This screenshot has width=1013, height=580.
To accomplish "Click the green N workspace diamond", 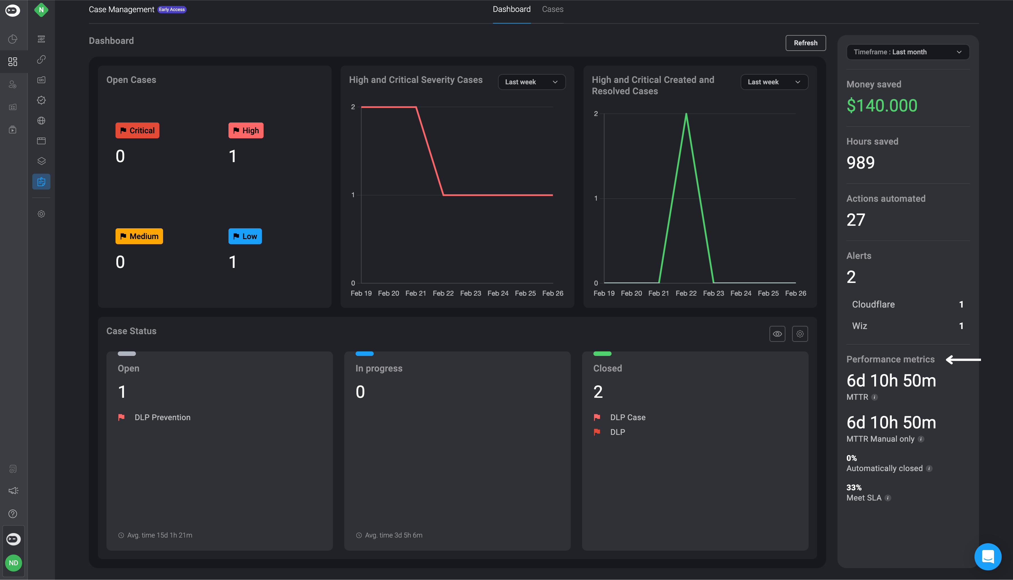I will coord(41,10).
